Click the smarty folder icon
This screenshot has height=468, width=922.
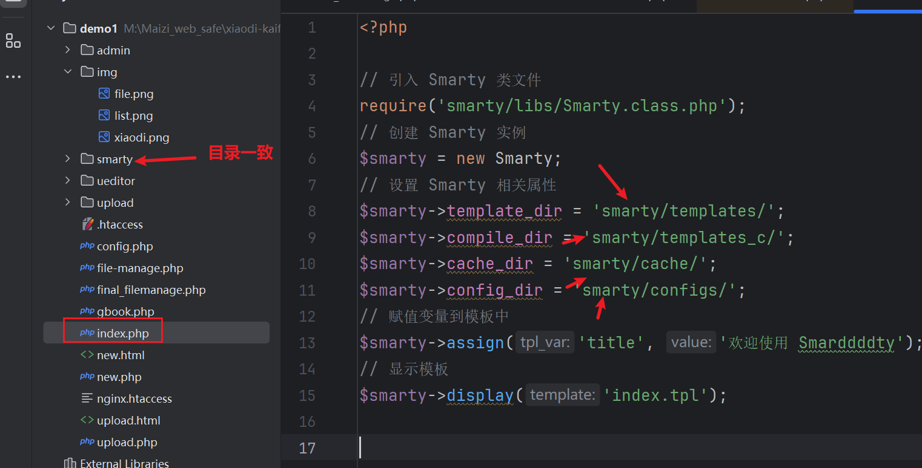pos(87,159)
